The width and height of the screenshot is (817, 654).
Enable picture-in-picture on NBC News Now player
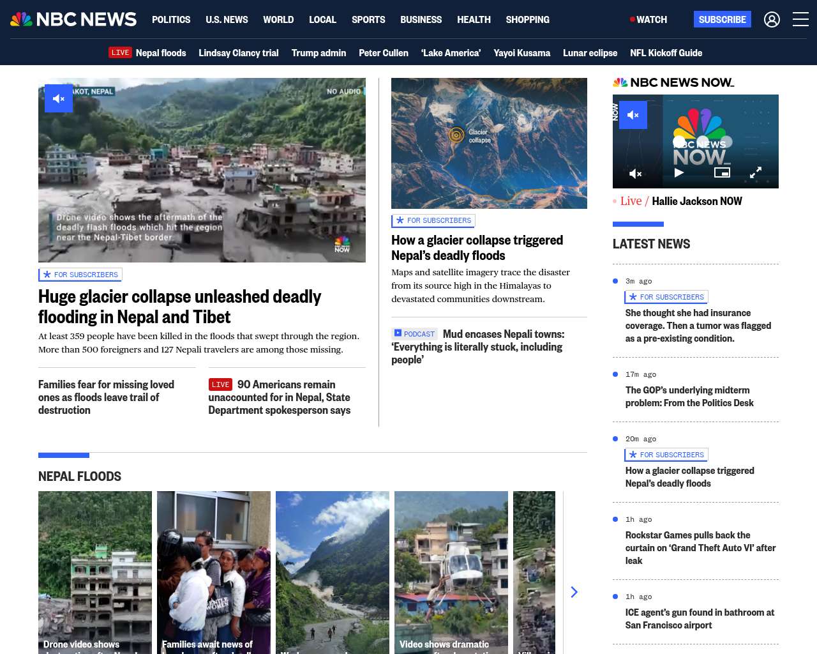pyautogui.click(x=722, y=172)
